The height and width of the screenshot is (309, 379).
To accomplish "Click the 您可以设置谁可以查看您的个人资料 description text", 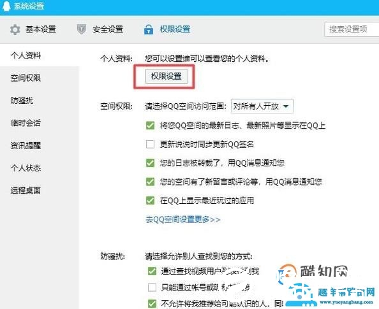I will click(207, 59).
